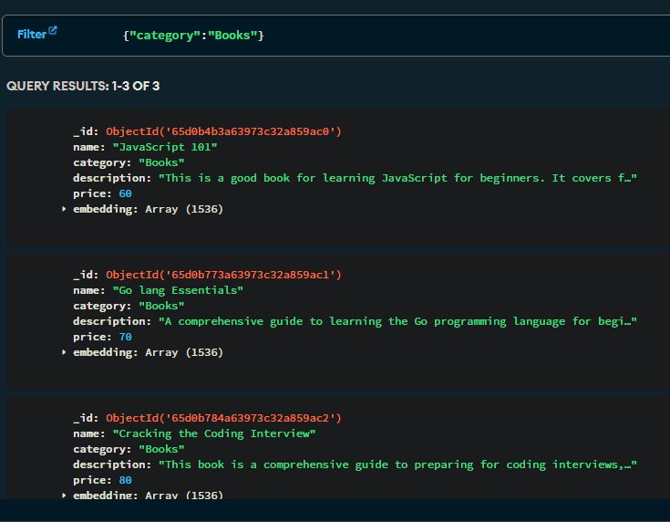
Task: Expand embedding array in Cracking the Coding Interview document
Action: click(64, 495)
